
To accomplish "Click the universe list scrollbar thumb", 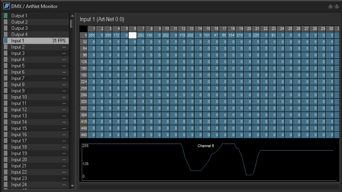I will [x=72, y=24].
